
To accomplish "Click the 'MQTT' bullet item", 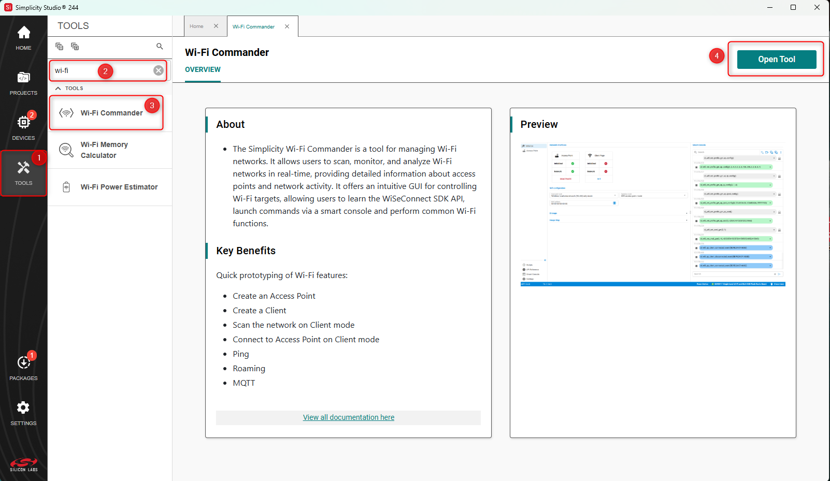I will 244,383.
